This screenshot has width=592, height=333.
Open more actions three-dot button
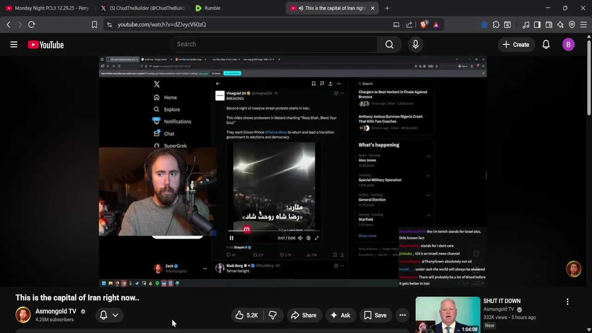click(x=402, y=315)
